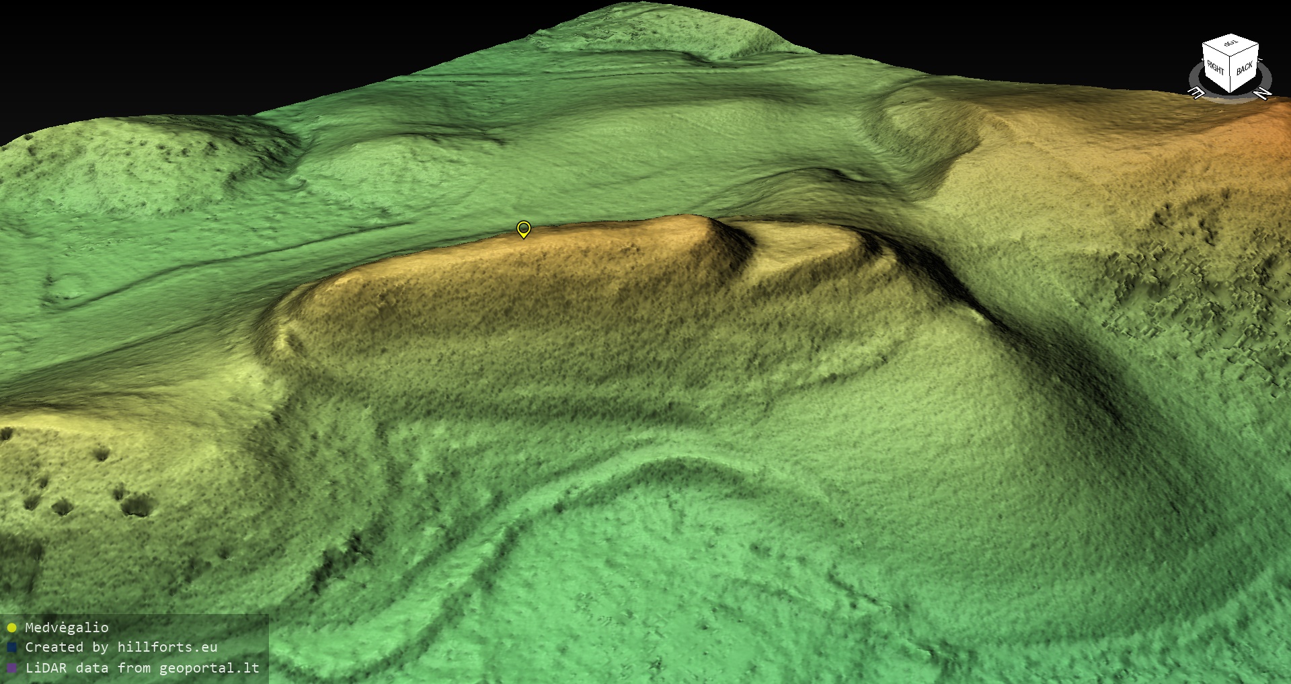Click the BACK face of the navigation cube
Image resolution: width=1291 pixels, height=684 pixels.
click(1245, 68)
